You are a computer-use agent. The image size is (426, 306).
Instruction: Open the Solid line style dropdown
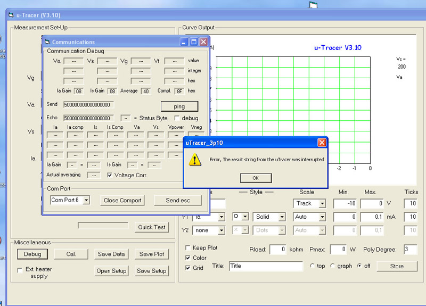click(282, 217)
